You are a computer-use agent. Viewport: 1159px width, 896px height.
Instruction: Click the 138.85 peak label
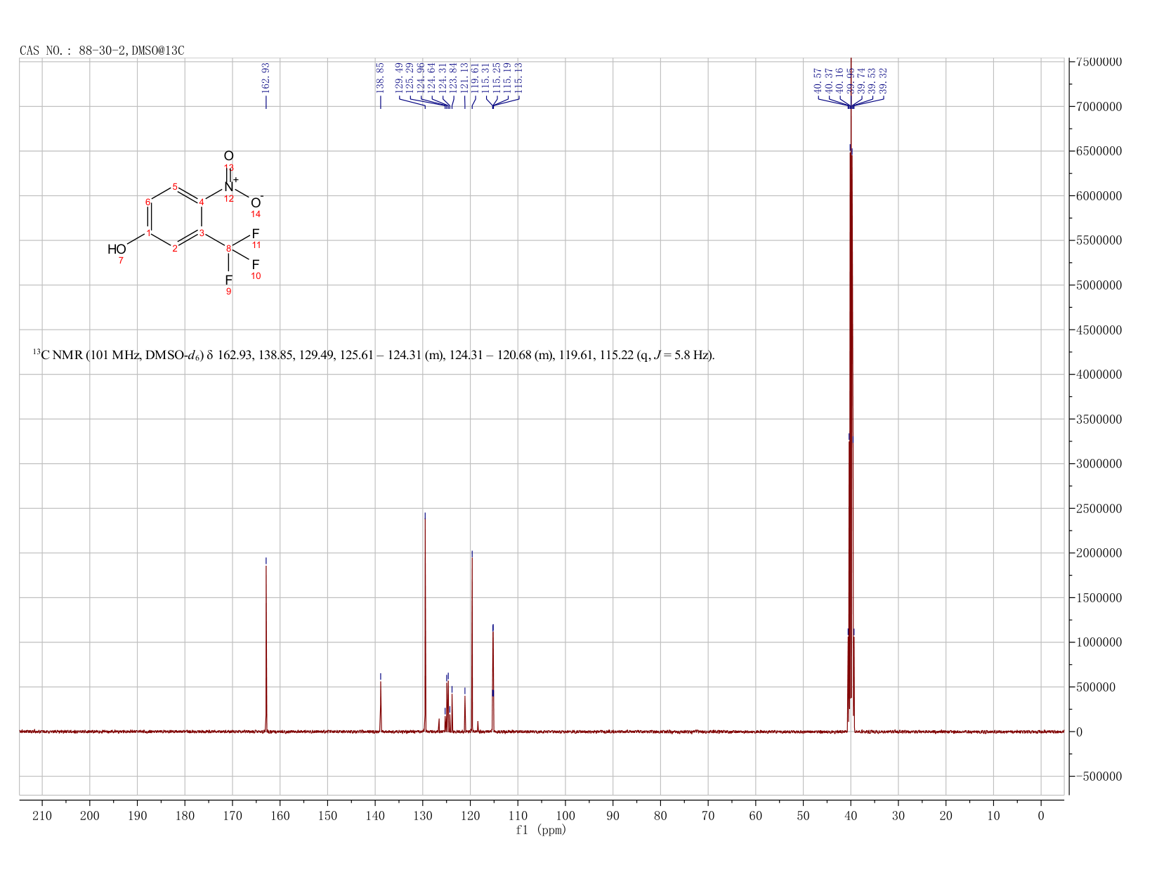pos(381,77)
